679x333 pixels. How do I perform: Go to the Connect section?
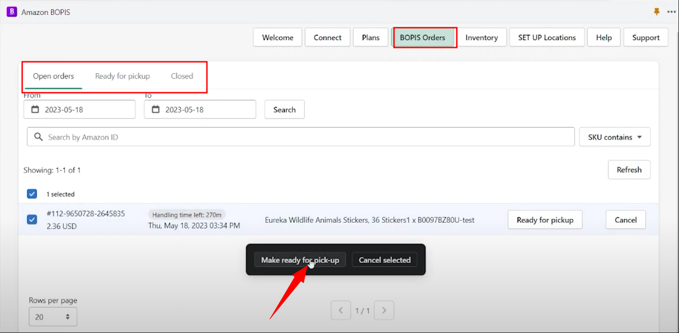327,37
